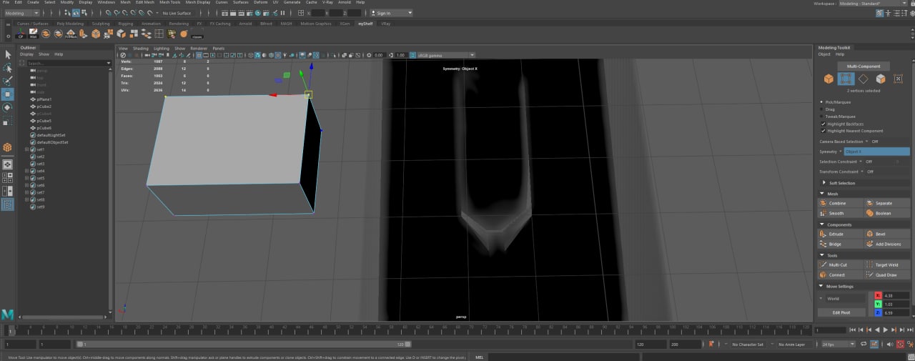Open the sRGB gamma view transform dropdown
This screenshot has width=915, height=361.
pos(447,55)
